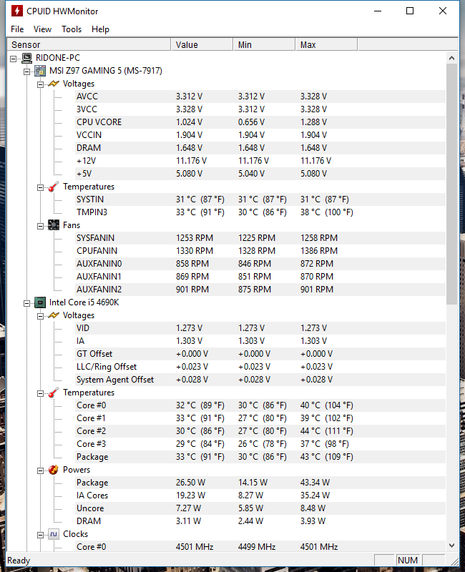Select the TMPIN3 temperature row

[260, 212]
